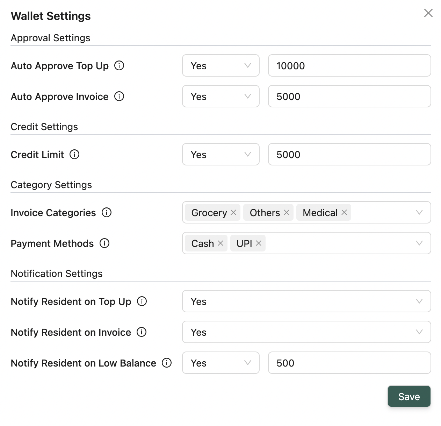Viewport: 441px width, 426px height.
Task: Close the Wallet Settings dialog
Action: tap(428, 13)
